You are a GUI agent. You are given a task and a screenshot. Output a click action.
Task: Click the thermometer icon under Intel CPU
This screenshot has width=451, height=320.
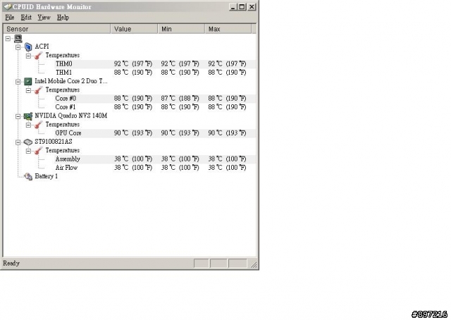pos(38,90)
